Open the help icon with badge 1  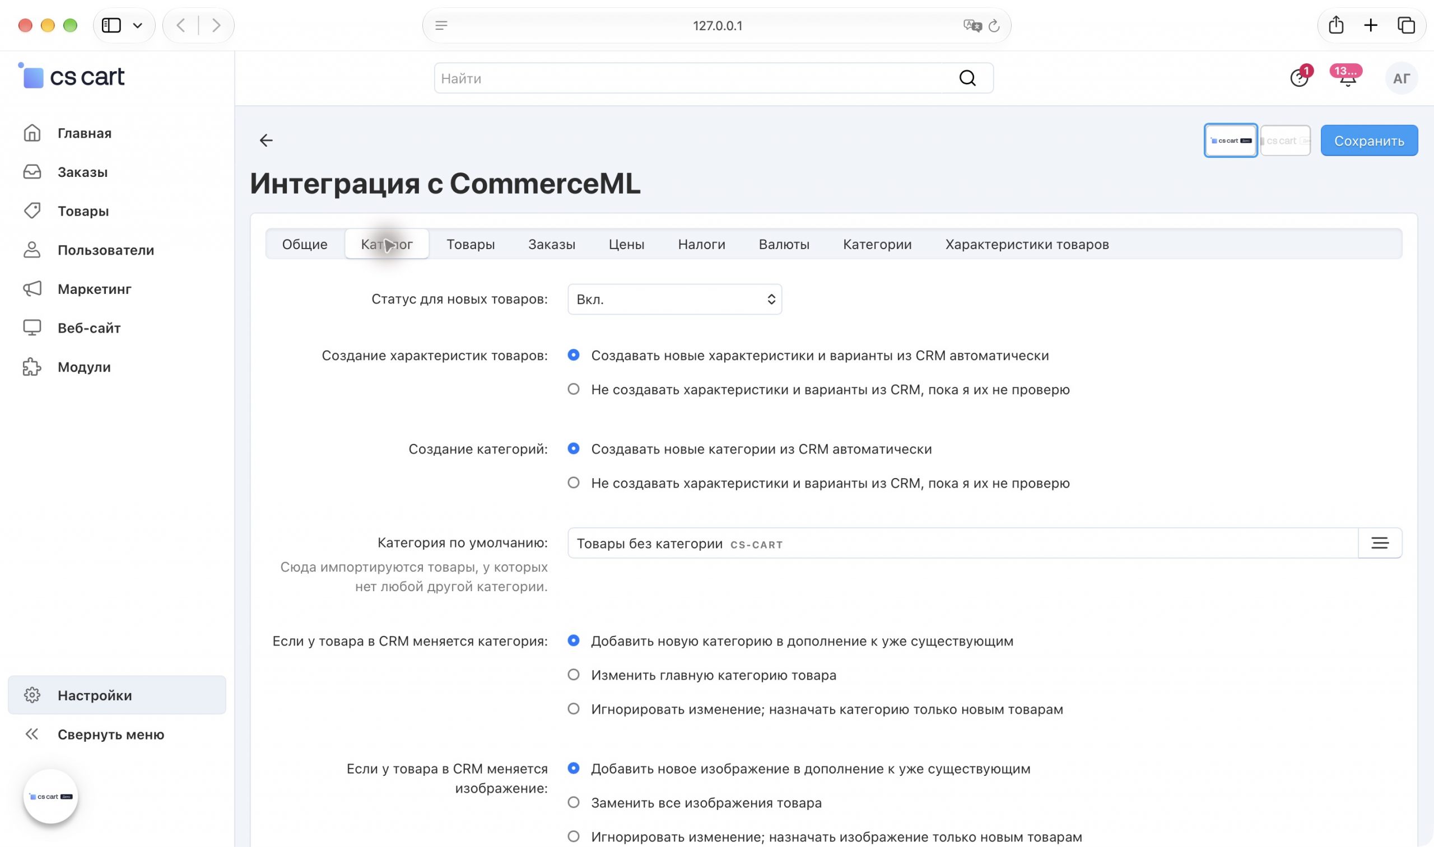(1299, 78)
